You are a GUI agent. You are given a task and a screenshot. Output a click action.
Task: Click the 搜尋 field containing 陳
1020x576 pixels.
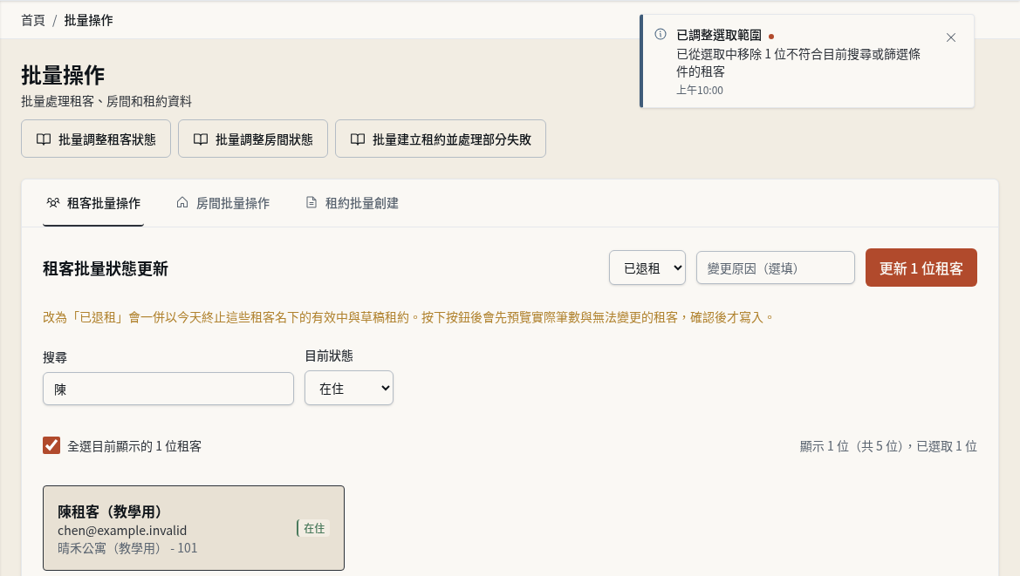point(168,389)
